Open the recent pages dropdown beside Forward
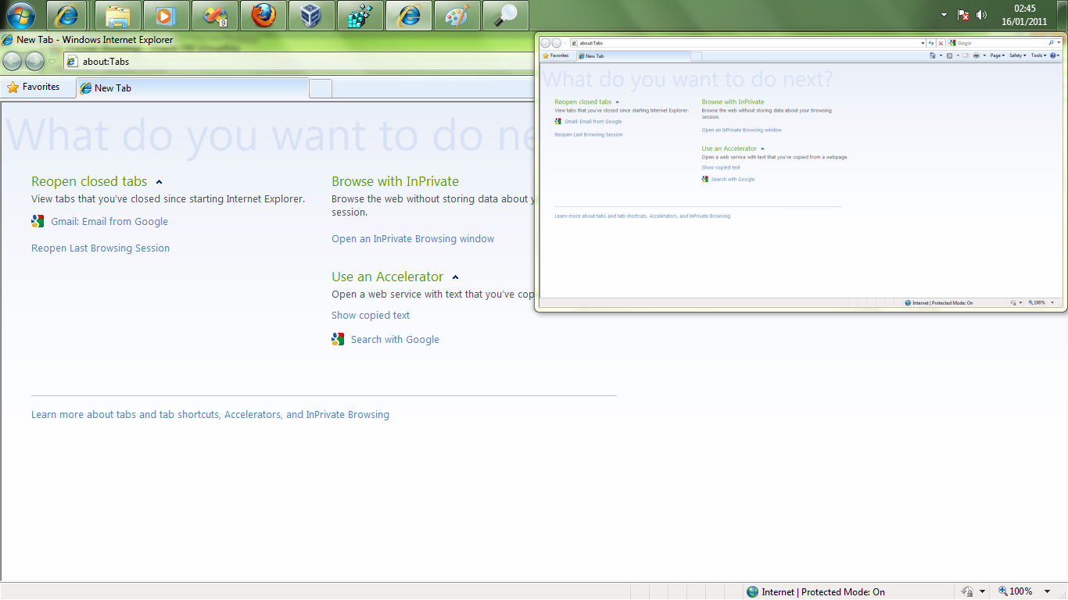 point(52,62)
